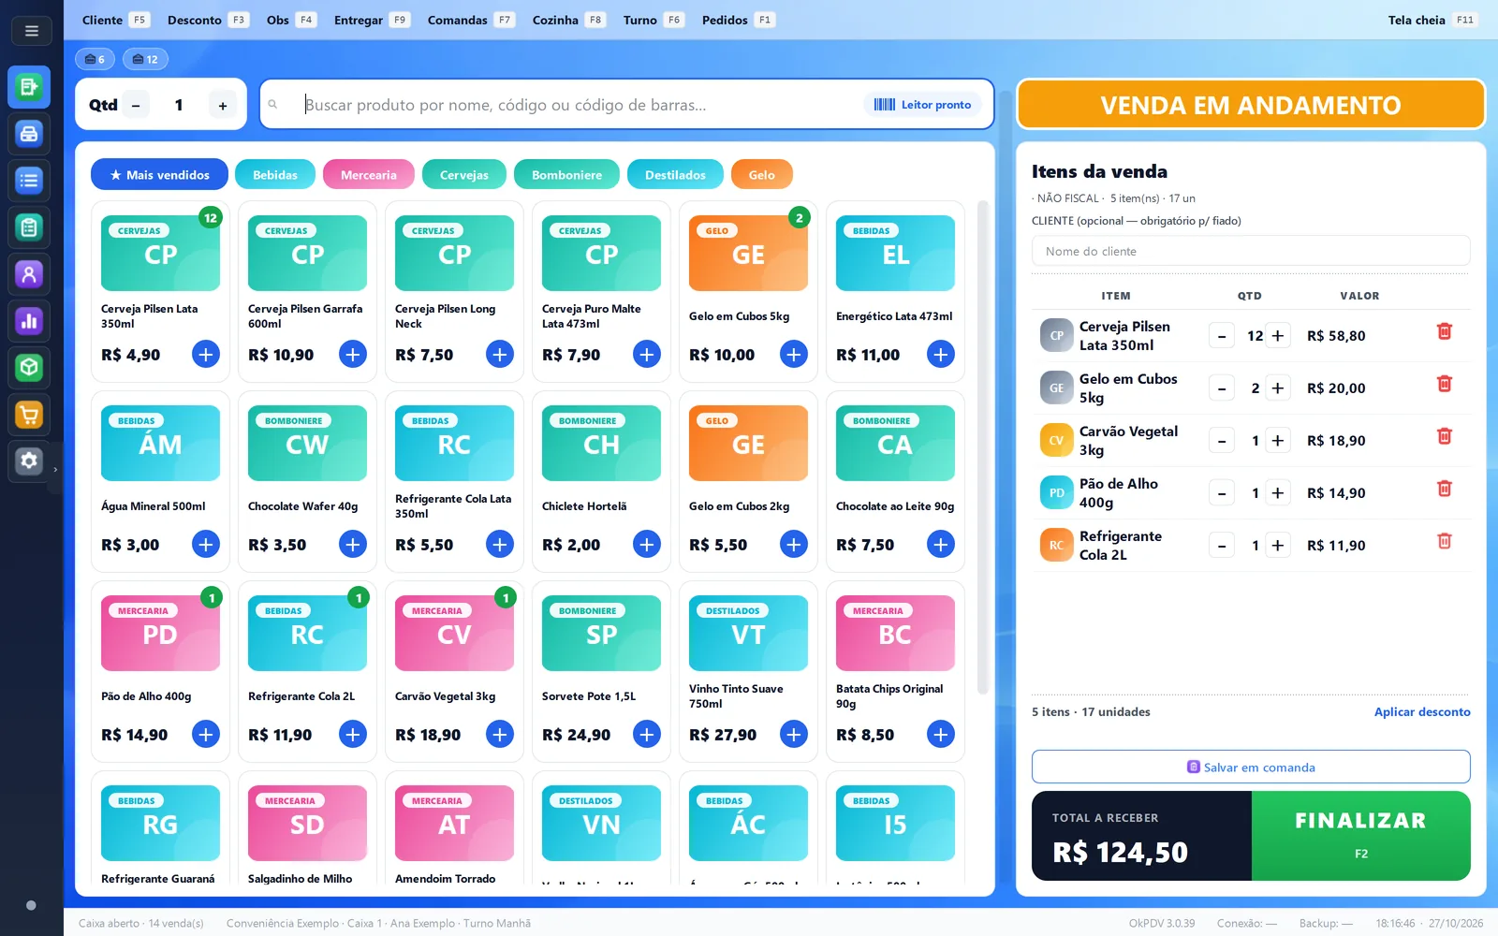Open the Cozinha menu item
This screenshot has height=936, width=1498.
[569, 20]
